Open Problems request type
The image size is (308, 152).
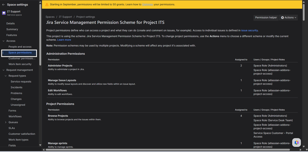tap(17, 93)
